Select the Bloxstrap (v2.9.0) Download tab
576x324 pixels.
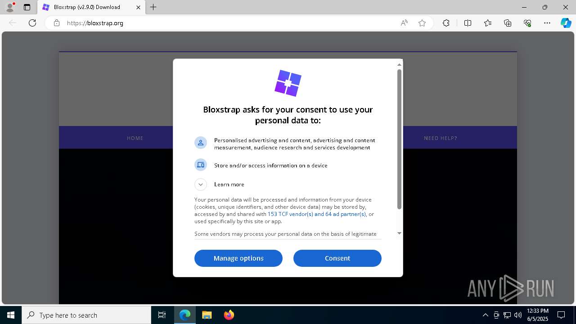[x=91, y=7]
